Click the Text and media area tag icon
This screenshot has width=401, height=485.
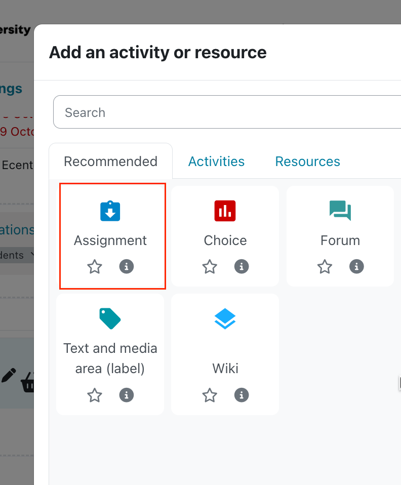pyautogui.click(x=110, y=319)
